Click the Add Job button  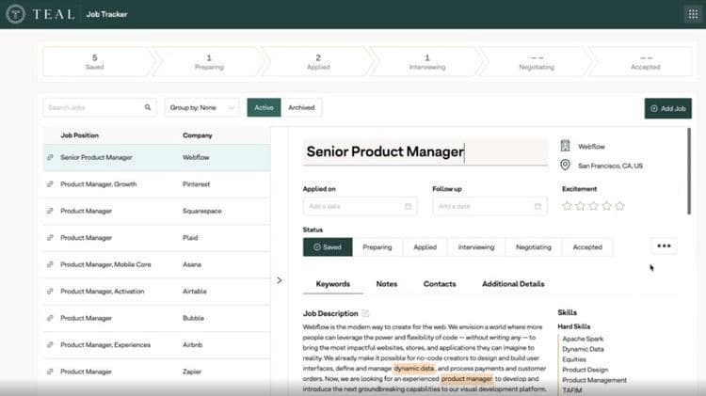[667, 108]
